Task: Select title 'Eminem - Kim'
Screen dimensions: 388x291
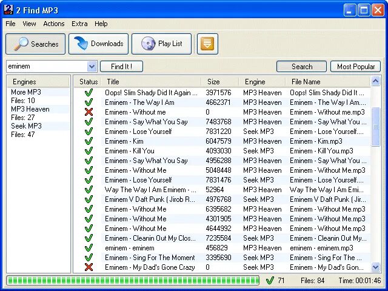Action: pyautogui.click(x=124, y=141)
